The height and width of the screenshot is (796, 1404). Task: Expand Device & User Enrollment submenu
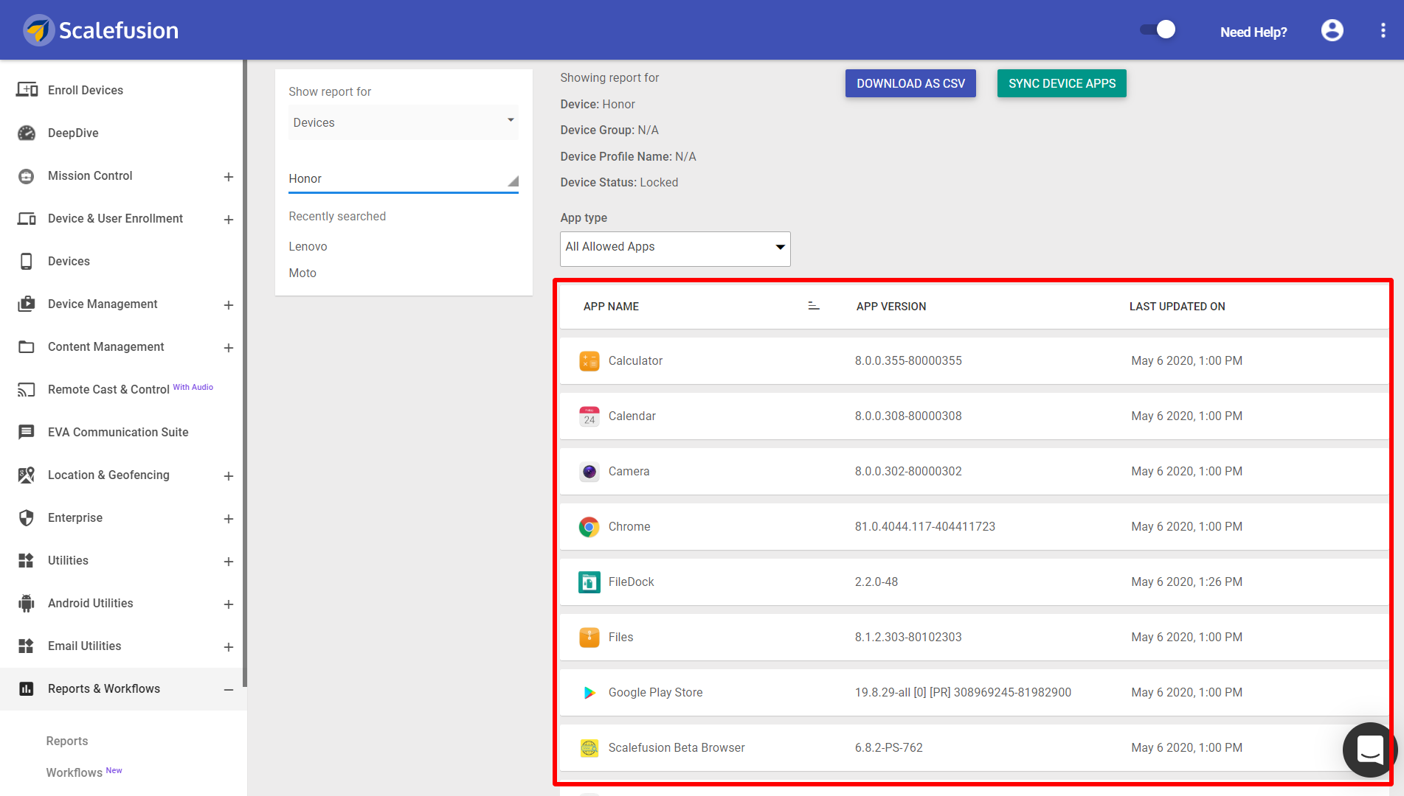(229, 220)
